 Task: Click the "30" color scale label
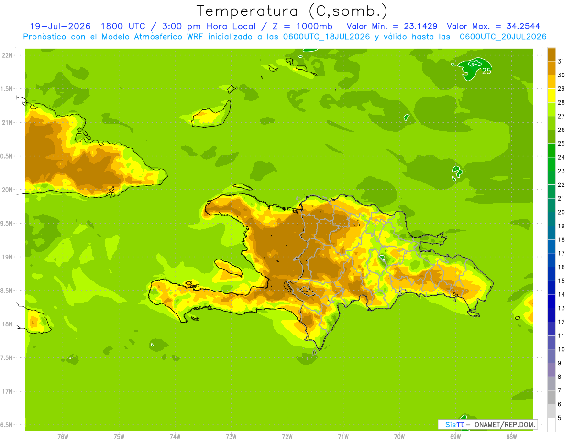(562, 75)
